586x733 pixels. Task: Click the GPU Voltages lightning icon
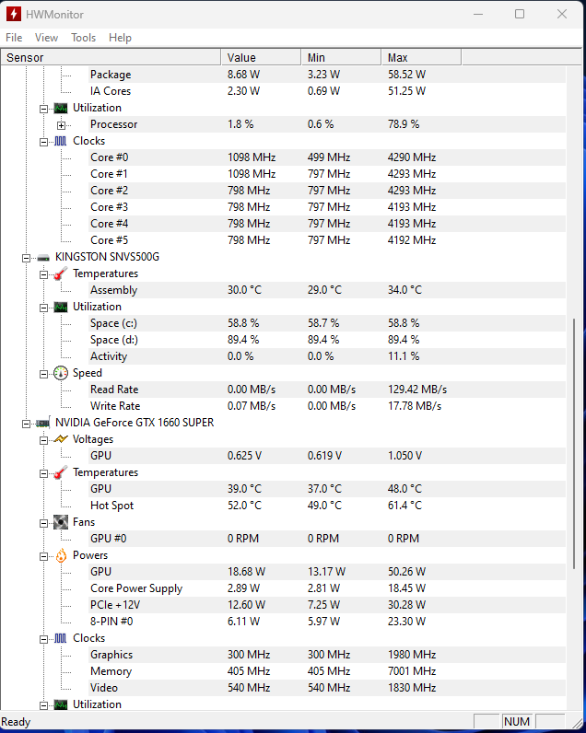click(x=61, y=439)
